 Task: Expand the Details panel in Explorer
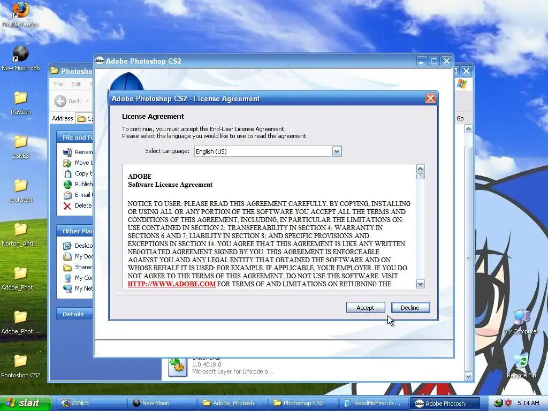[x=75, y=314]
